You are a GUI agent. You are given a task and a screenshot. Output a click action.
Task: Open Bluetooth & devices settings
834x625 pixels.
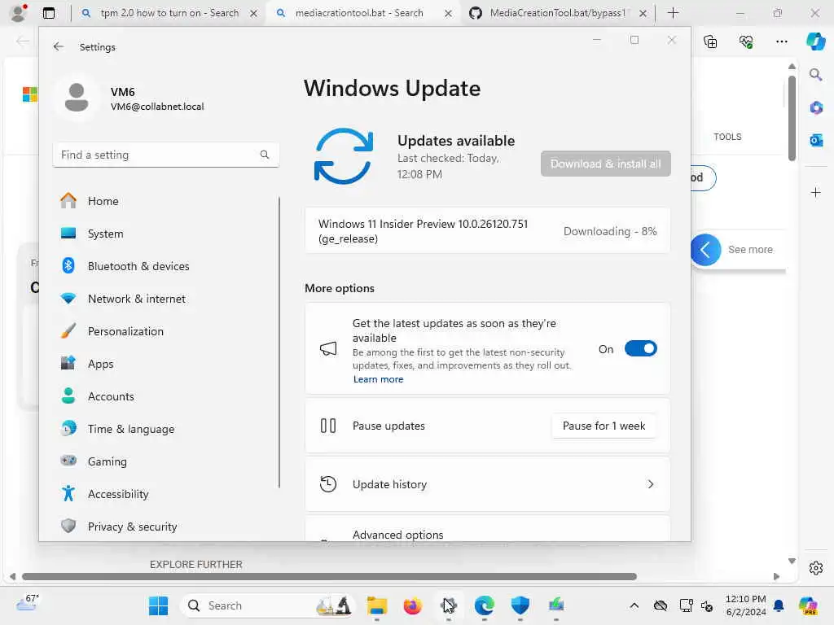click(x=166, y=266)
